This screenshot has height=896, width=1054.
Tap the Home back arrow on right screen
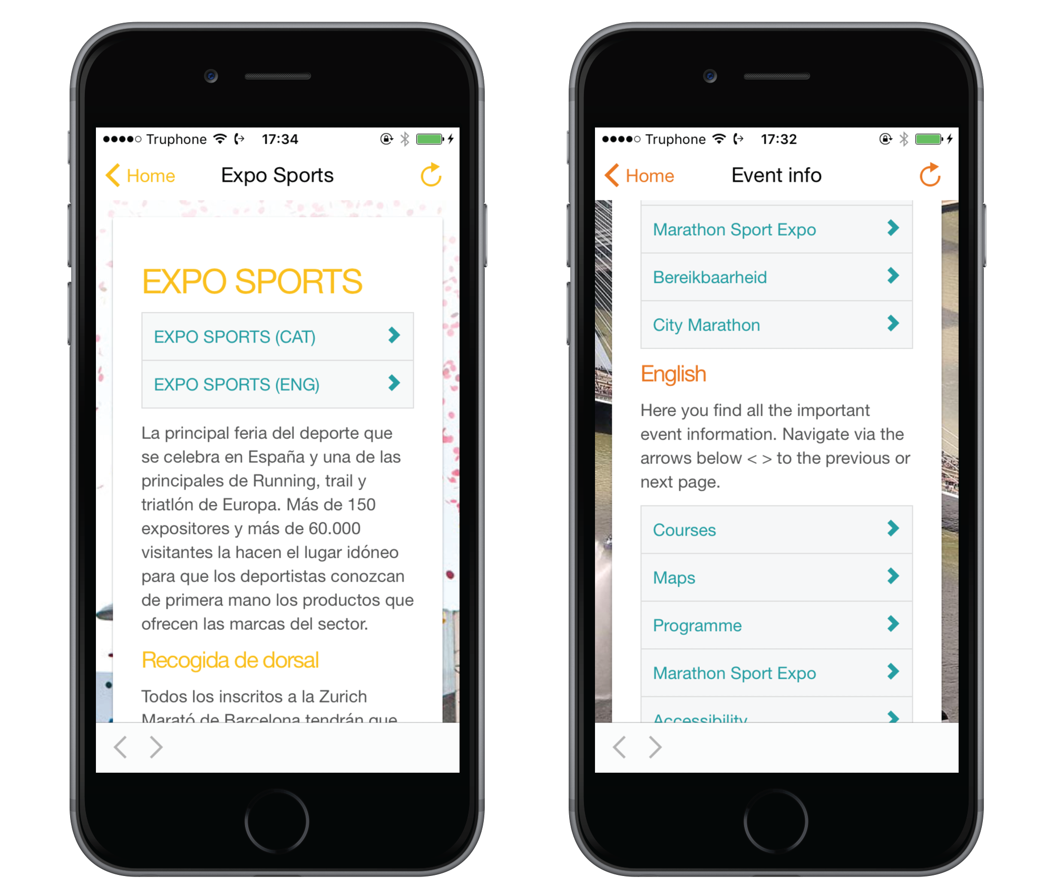[x=618, y=175]
